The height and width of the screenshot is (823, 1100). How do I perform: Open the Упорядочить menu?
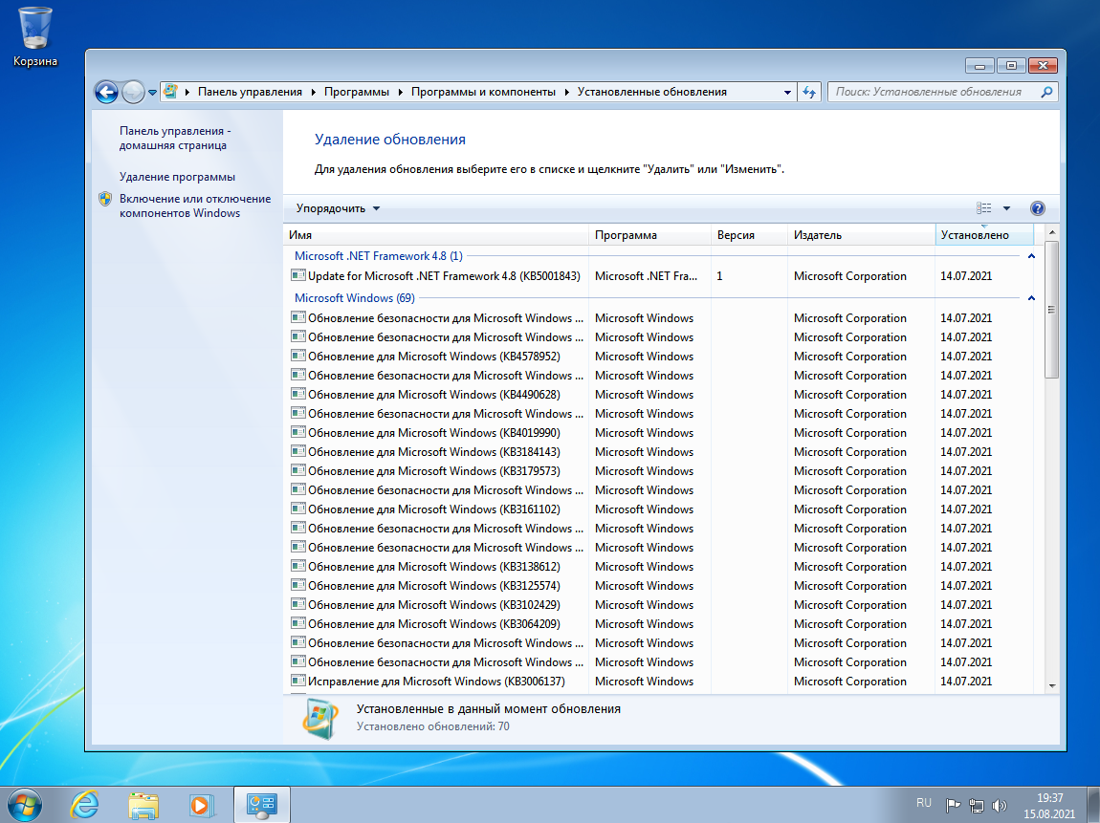[338, 208]
